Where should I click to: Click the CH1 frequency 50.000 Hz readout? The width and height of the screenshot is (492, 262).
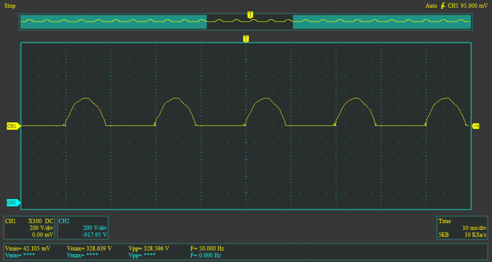[x=207, y=249]
